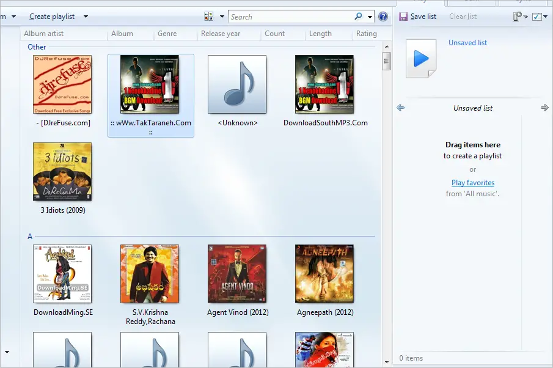Sort by Album column header

point(122,34)
